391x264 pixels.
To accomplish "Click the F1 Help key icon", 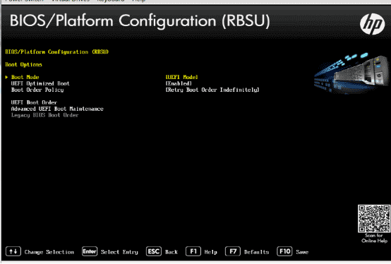I will pyautogui.click(x=193, y=251).
